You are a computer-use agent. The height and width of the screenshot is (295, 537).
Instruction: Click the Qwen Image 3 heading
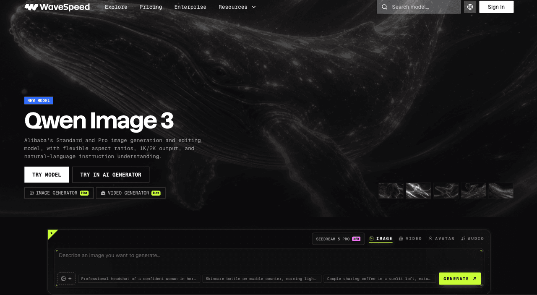pos(99,120)
